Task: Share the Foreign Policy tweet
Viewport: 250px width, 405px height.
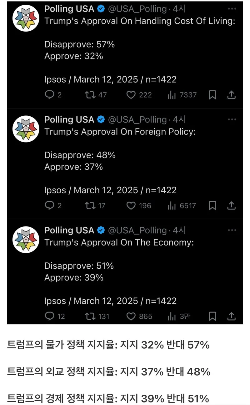Action: coord(231,205)
